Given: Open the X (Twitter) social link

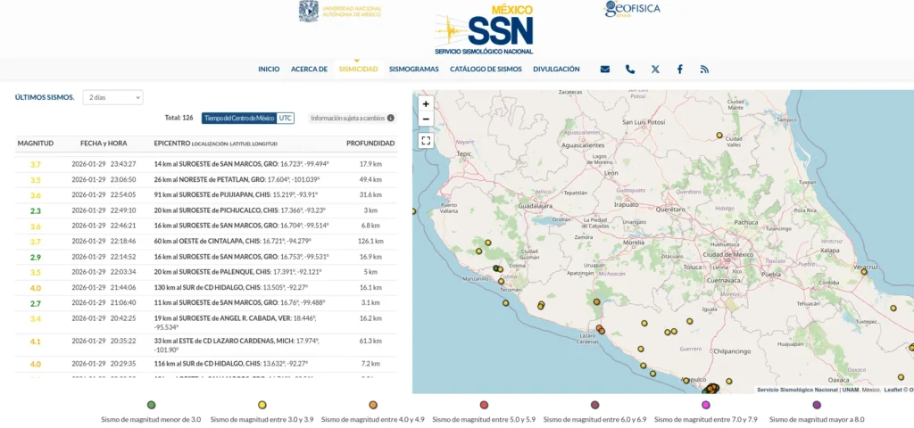Looking at the screenshot, I should point(655,69).
